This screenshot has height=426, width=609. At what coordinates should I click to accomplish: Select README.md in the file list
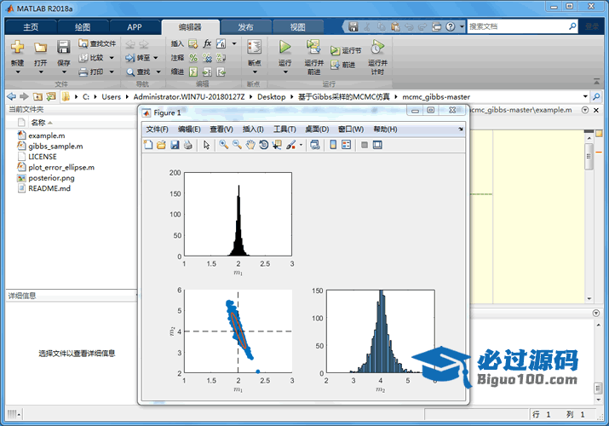click(x=49, y=188)
